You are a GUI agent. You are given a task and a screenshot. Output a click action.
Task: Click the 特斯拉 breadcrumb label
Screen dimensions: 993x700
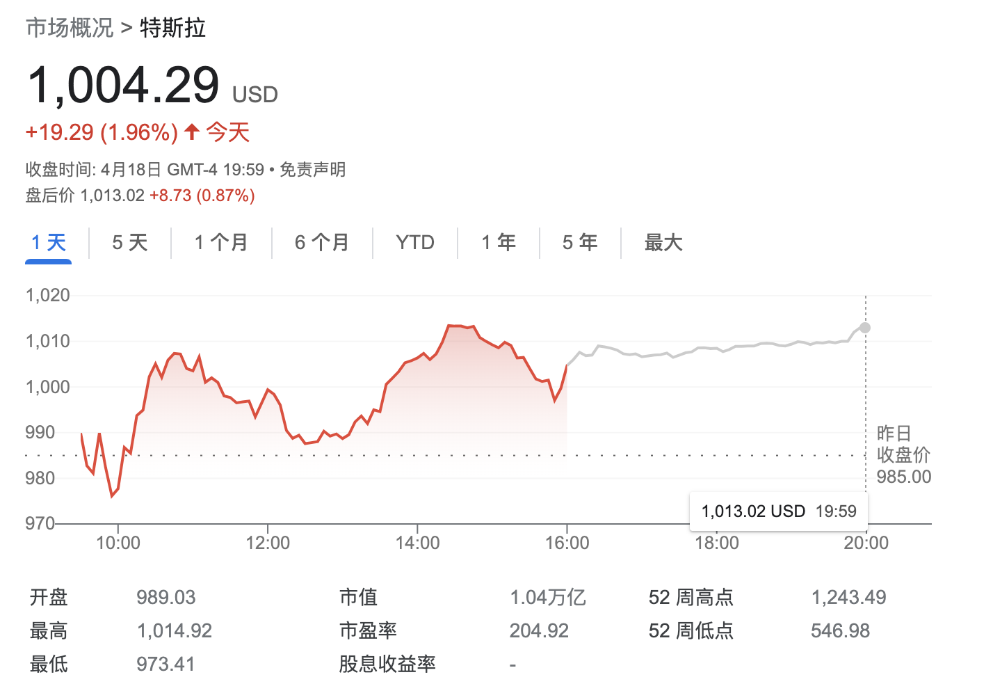[172, 29]
